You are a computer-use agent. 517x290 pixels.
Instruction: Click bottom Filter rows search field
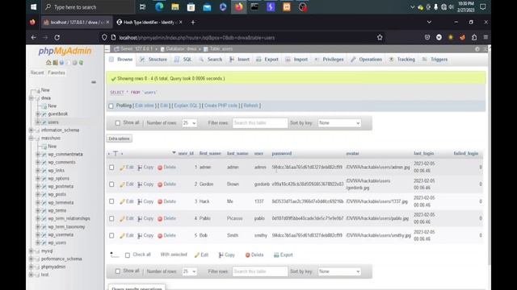click(x=260, y=271)
